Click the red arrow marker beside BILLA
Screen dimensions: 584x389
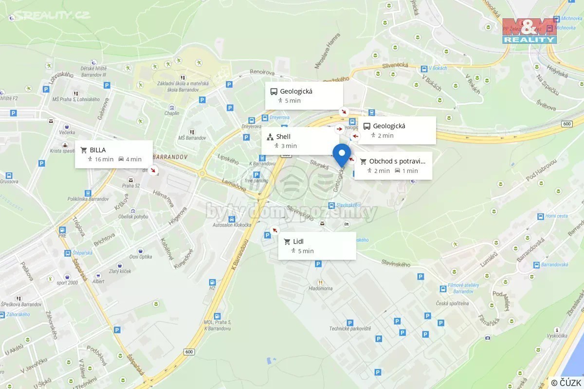tap(154, 170)
